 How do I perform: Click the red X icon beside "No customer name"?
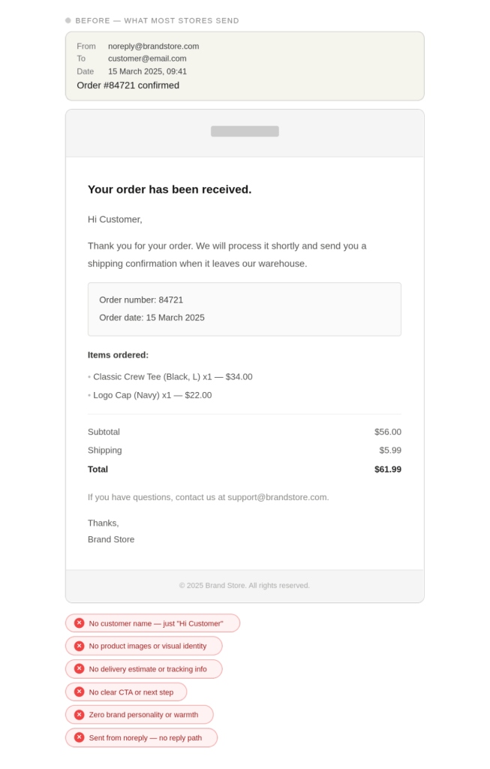[80, 623]
